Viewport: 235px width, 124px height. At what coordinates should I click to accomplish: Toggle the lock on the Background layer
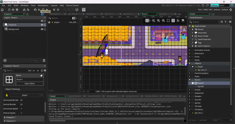click(45, 29)
